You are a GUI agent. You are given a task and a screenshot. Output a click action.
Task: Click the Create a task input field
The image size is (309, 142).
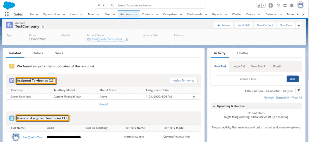(249, 79)
